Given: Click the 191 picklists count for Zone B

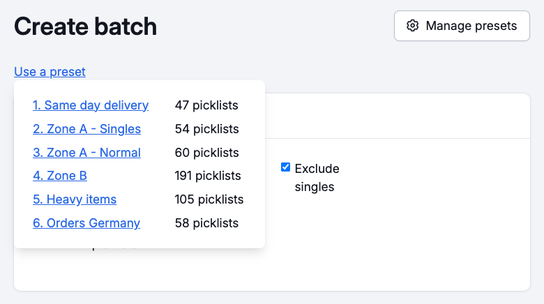Looking at the screenshot, I should pyautogui.click(x=208, y=176).
